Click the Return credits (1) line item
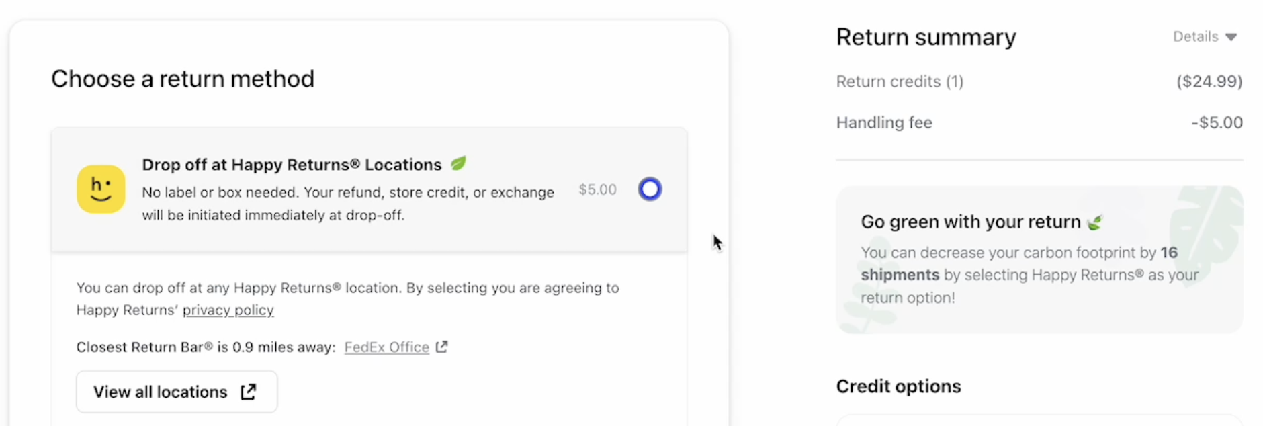Screen dimensions: 1263x426 900,82
